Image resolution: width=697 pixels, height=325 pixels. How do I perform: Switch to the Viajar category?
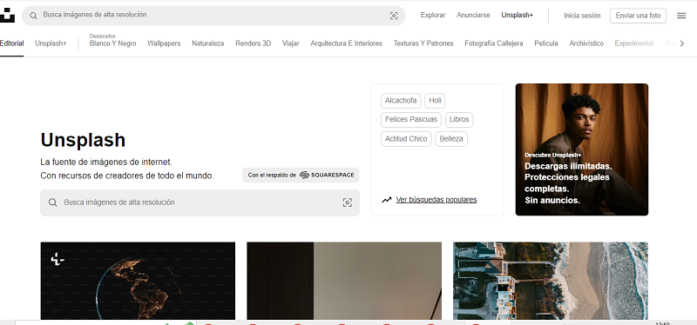tap(290, 43)
